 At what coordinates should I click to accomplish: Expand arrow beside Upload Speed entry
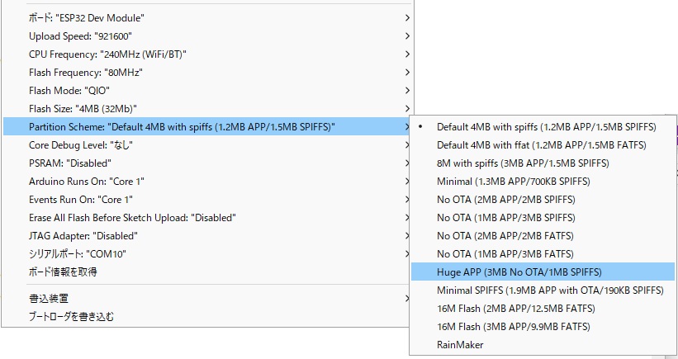point(407,35)
